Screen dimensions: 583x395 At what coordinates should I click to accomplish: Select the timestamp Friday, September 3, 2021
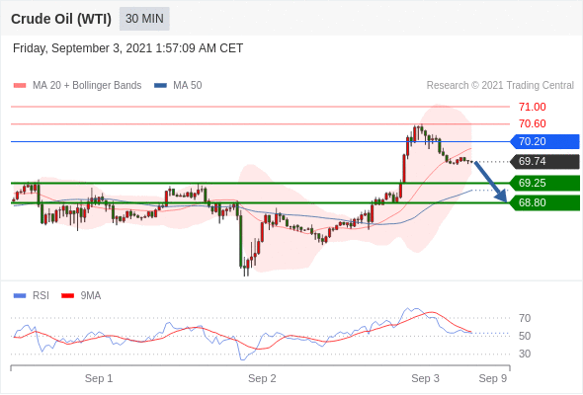127,48
